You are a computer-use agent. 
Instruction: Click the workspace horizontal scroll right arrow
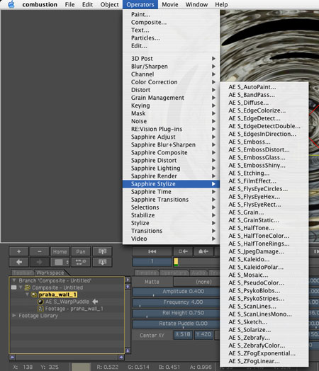(121, 357)
